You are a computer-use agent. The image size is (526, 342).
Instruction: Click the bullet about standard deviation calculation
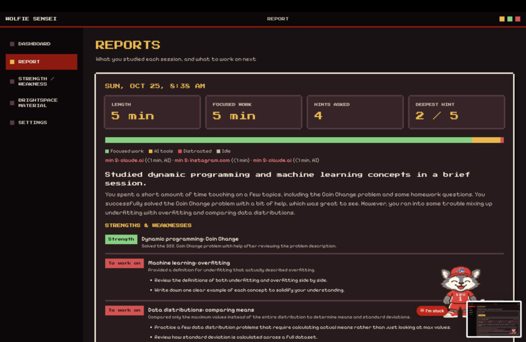[236, 337]
